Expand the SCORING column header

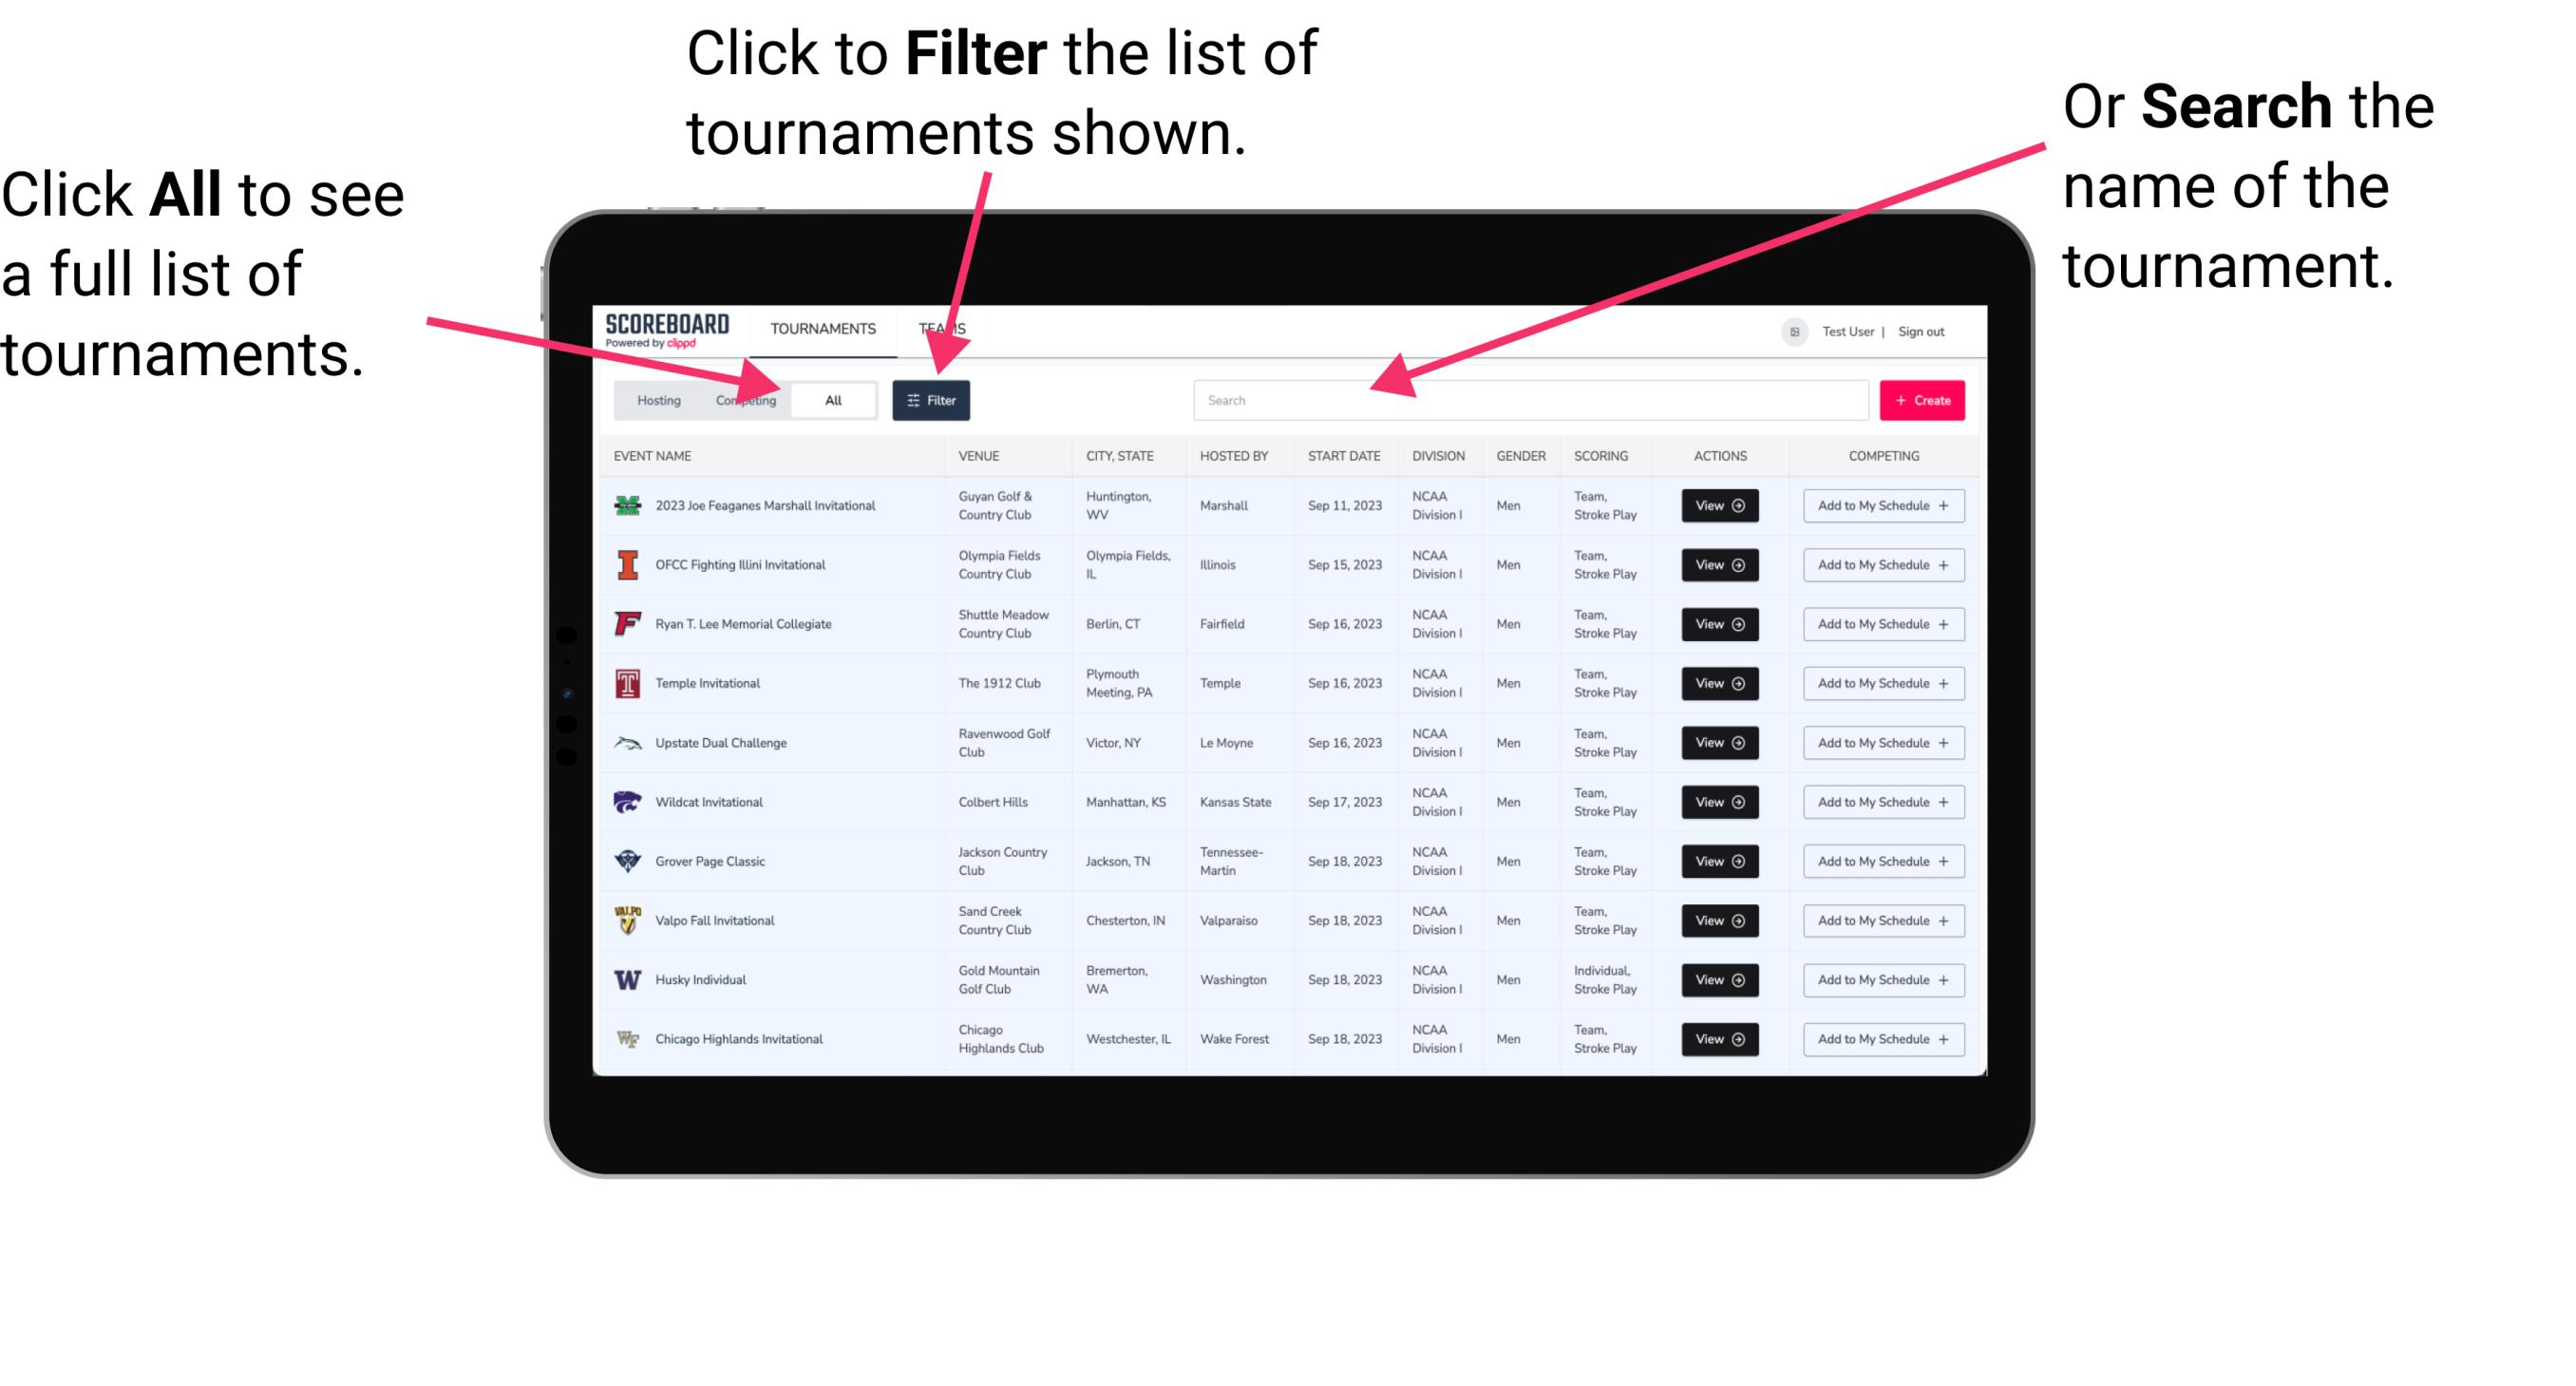(x=1601, y=456)
